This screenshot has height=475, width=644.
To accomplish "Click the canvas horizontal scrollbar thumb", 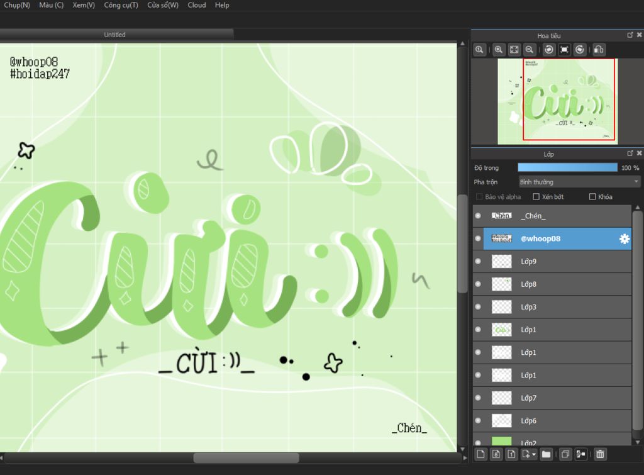I will click(x=246, y=458).
